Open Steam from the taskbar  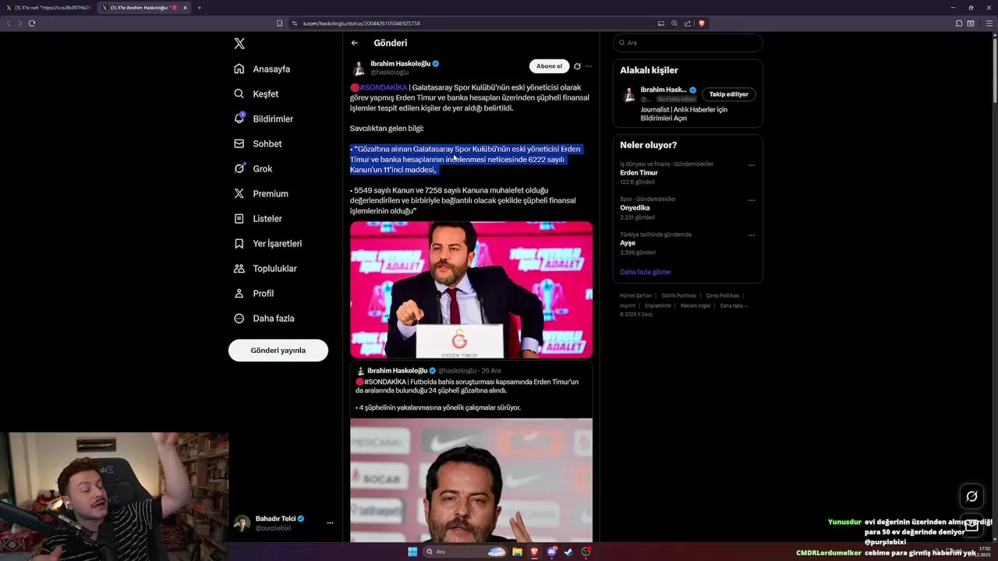tap(568, 552)
